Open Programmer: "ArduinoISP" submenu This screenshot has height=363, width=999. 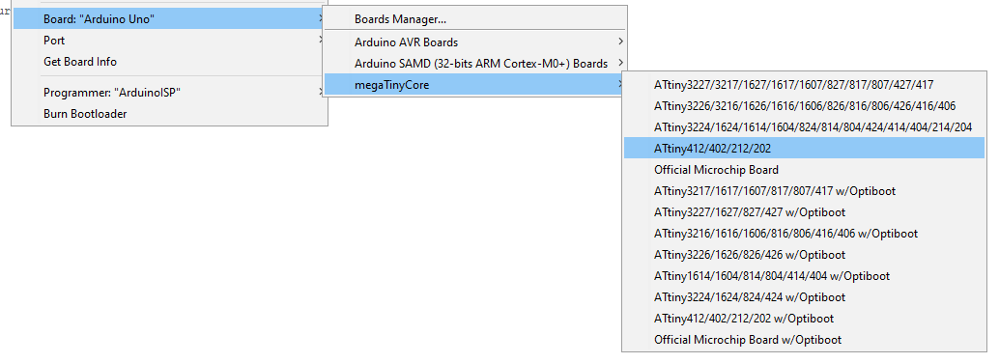169,93
